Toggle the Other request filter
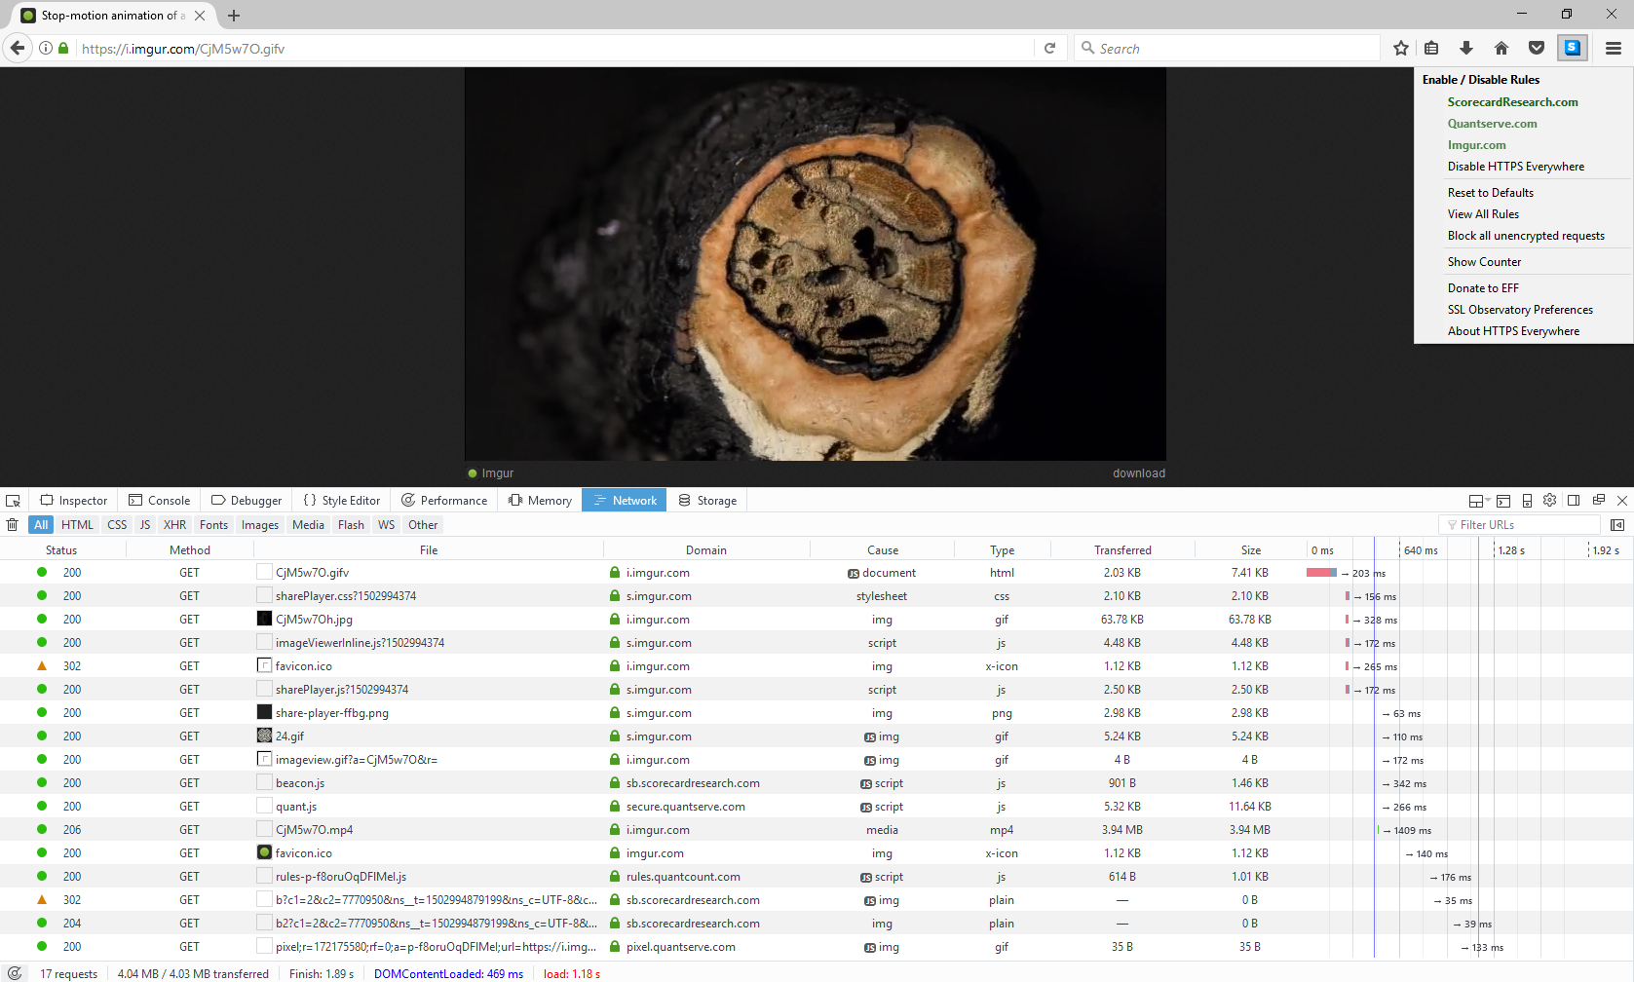 423,525
